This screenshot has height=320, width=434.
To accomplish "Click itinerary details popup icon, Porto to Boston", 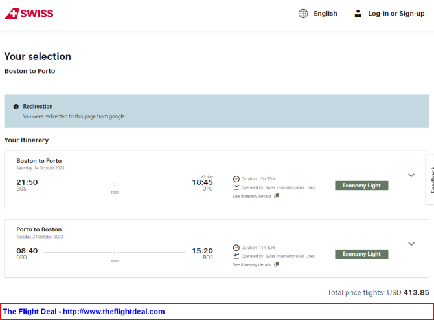I will pos(276,264).
